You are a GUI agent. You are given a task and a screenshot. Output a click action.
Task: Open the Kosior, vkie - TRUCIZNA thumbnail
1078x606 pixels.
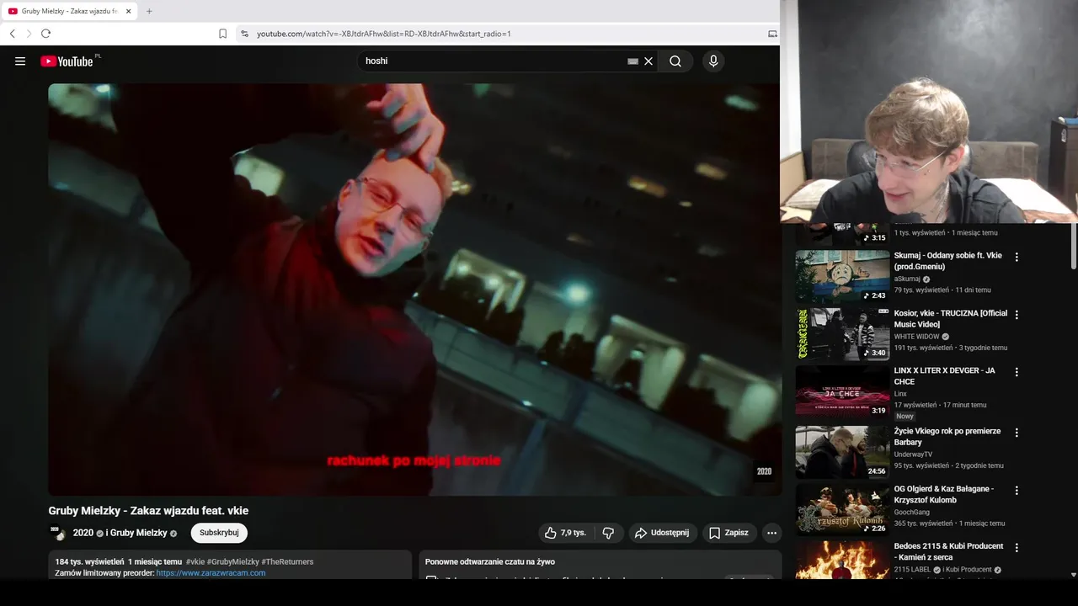[842, 333]
